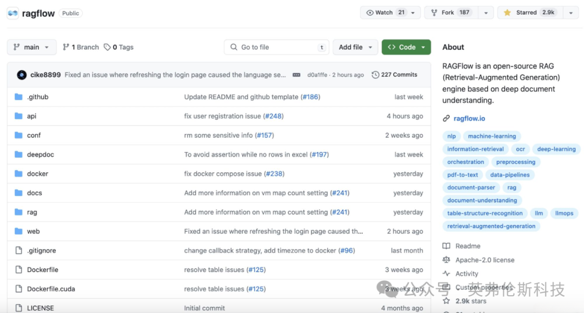Click cike8899 avatar icon
The width and height of the screenshot is (584, 313).
tap(22, 75)
